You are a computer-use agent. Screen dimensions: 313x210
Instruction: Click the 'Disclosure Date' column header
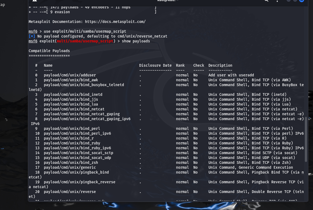(155, 65)
